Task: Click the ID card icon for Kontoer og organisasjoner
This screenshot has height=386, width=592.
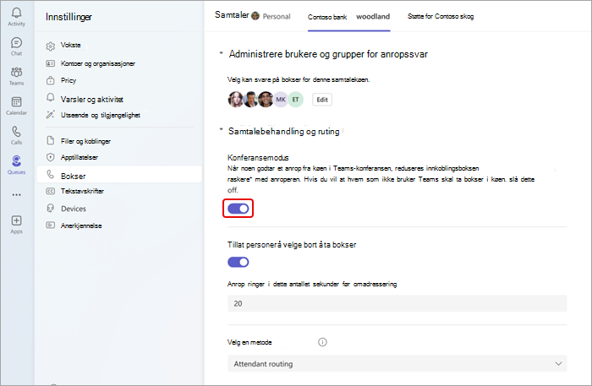Action: point(50,63)
